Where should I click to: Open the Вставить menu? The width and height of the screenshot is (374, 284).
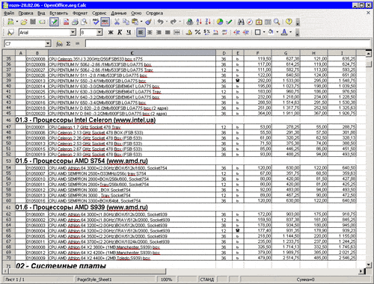coord(58,13)
